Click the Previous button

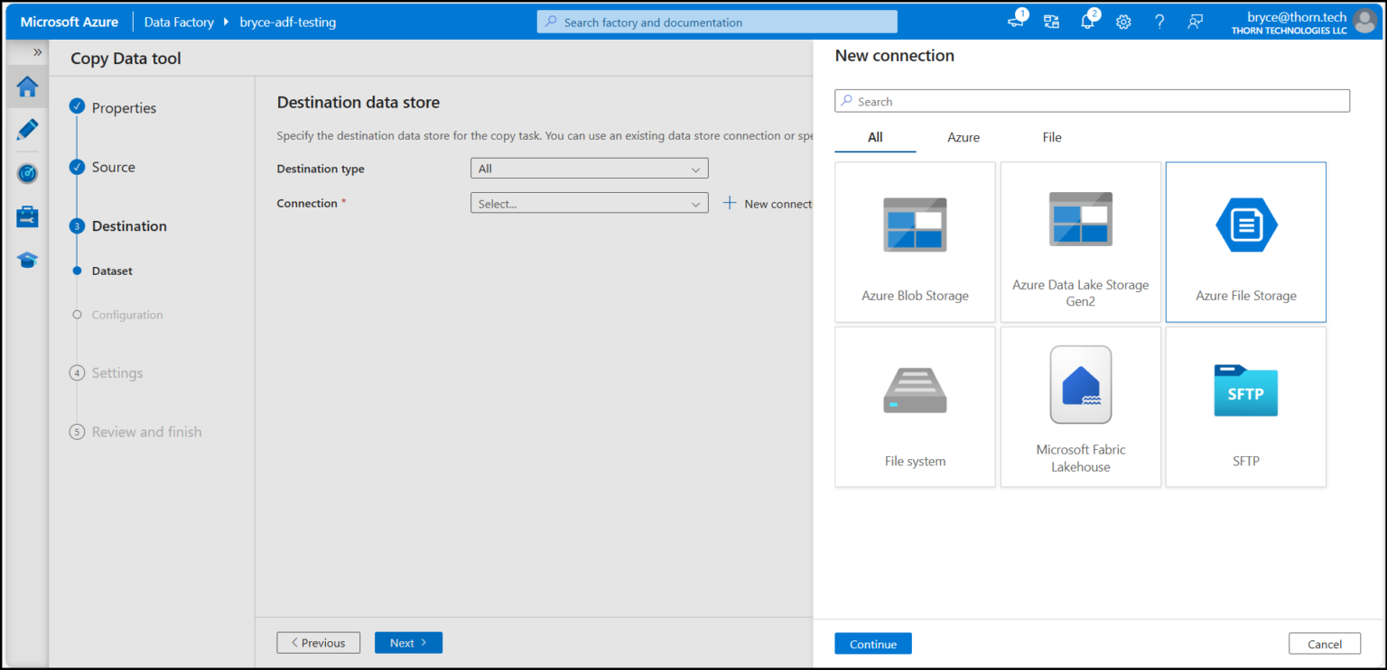(318, 642)
